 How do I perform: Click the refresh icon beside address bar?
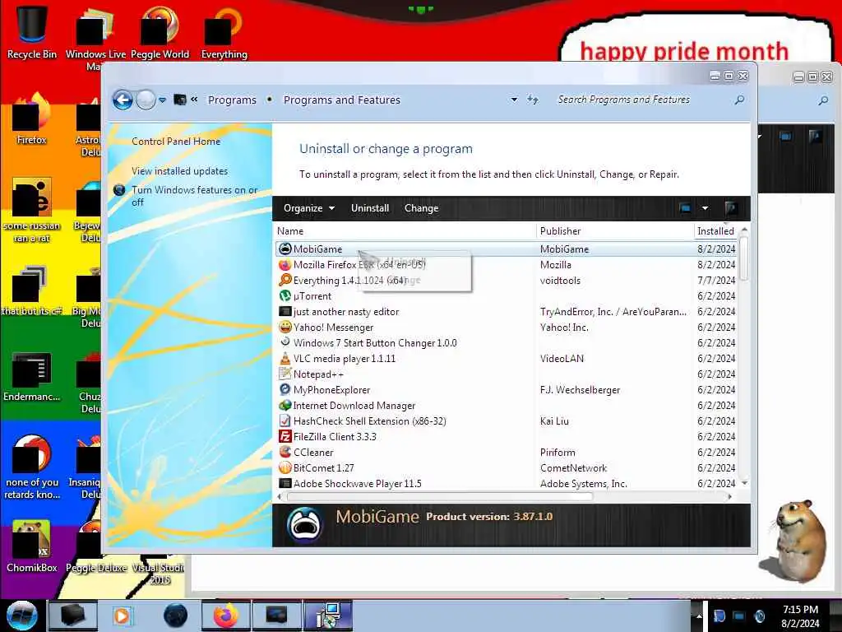click(533, 100)
